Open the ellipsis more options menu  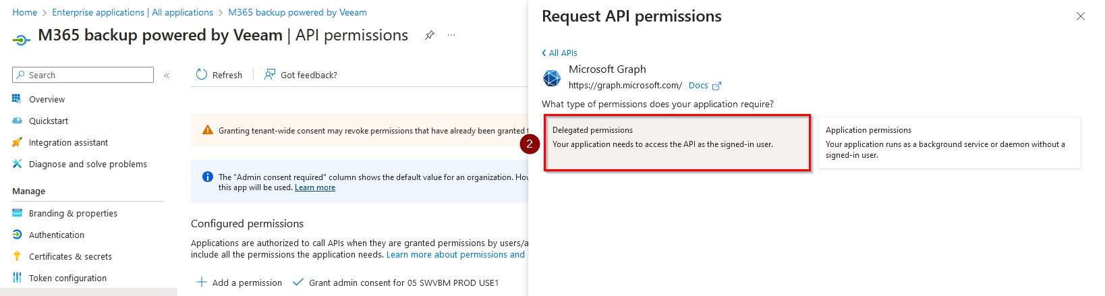tap(451, 35)
